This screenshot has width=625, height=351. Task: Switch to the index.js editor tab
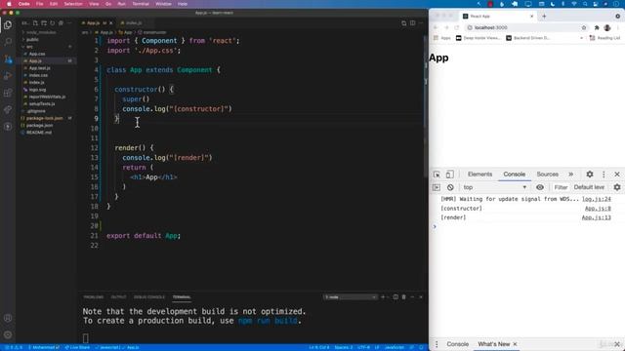134,23
